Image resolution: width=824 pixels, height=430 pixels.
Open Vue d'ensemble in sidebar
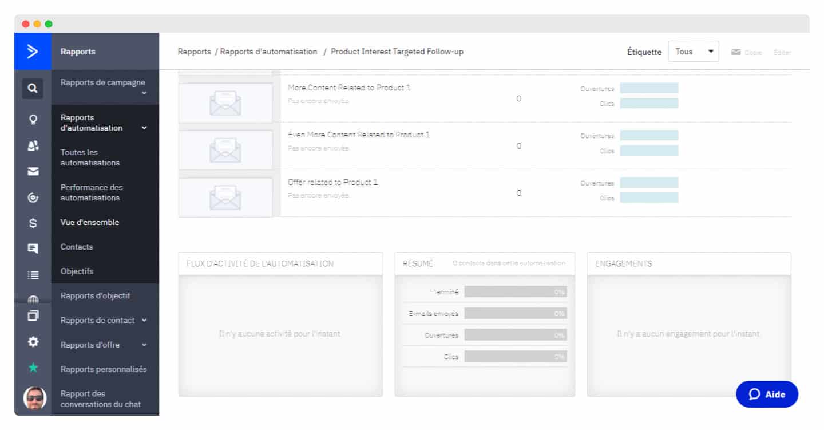coord(90,222)
